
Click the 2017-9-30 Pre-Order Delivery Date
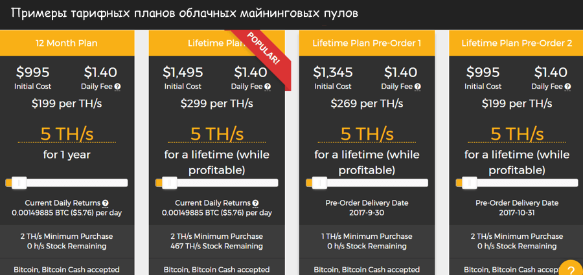pos(367,212)
